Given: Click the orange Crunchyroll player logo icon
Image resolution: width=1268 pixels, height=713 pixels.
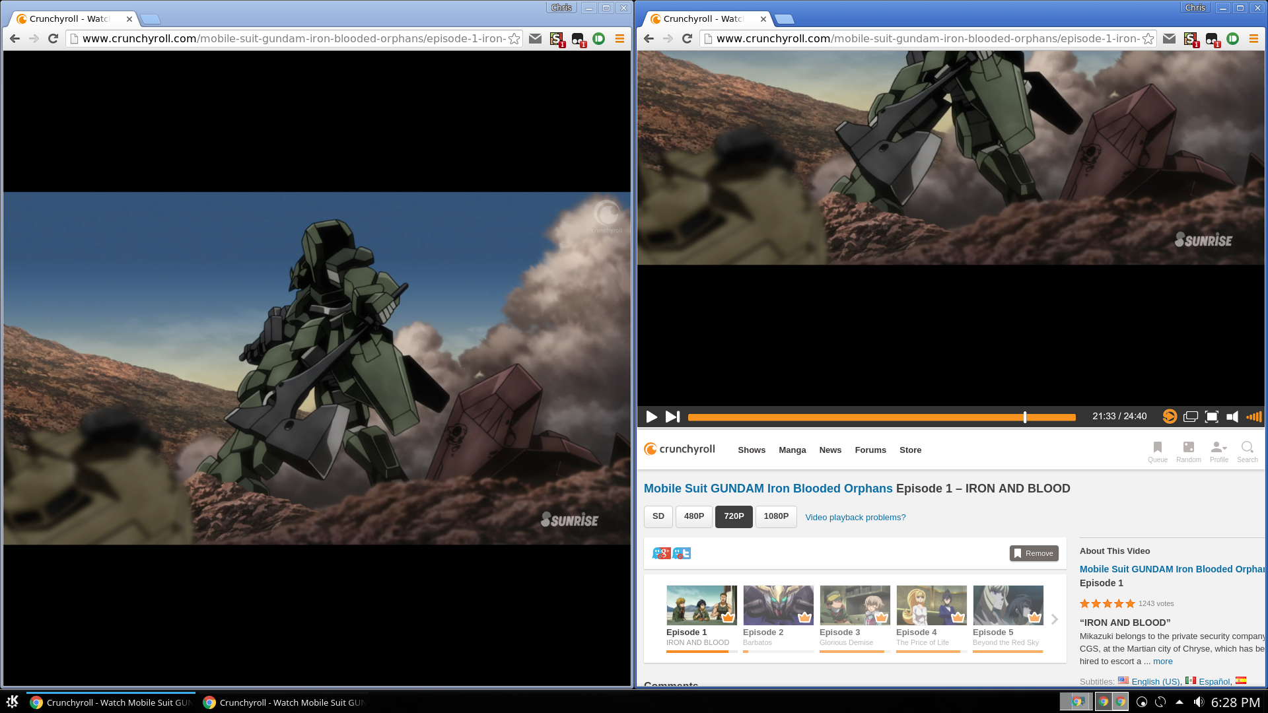Looking at the screenshot, I should pyautogui.click(x=1169, y=417).
